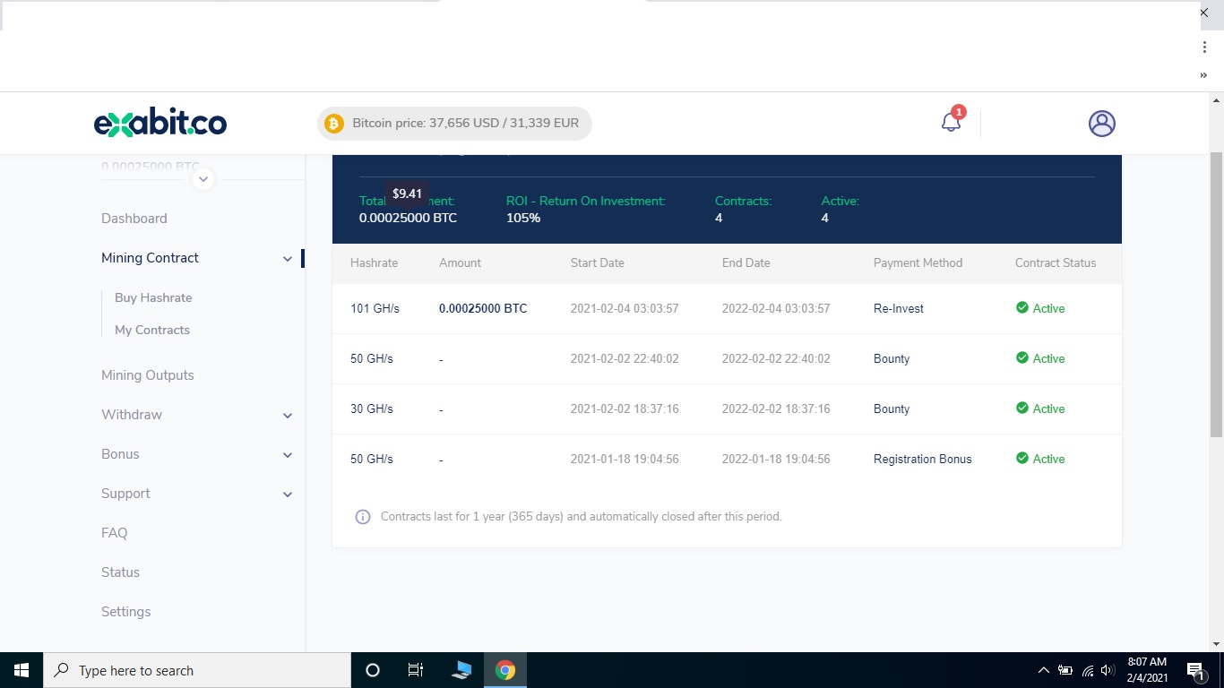
Task: Go to the Dashboard page
Action: (x=134, y=219)
